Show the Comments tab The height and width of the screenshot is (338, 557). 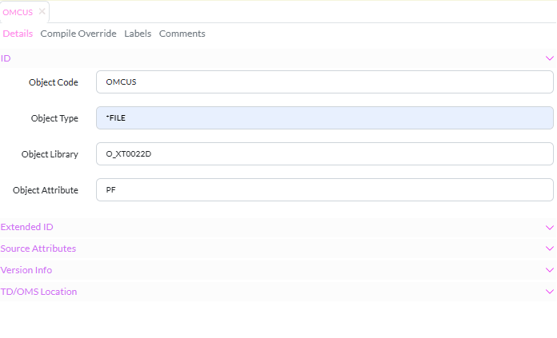click(x=182, y=34)
